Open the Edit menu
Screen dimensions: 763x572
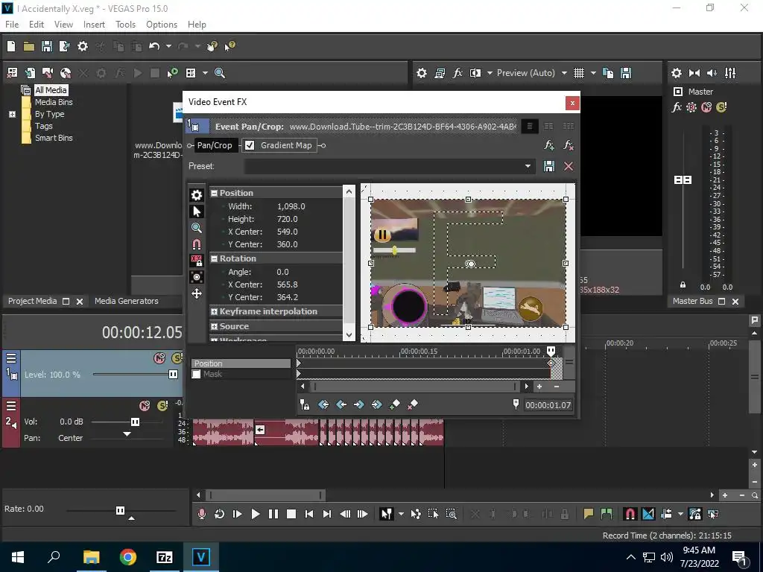pos(37,25)
